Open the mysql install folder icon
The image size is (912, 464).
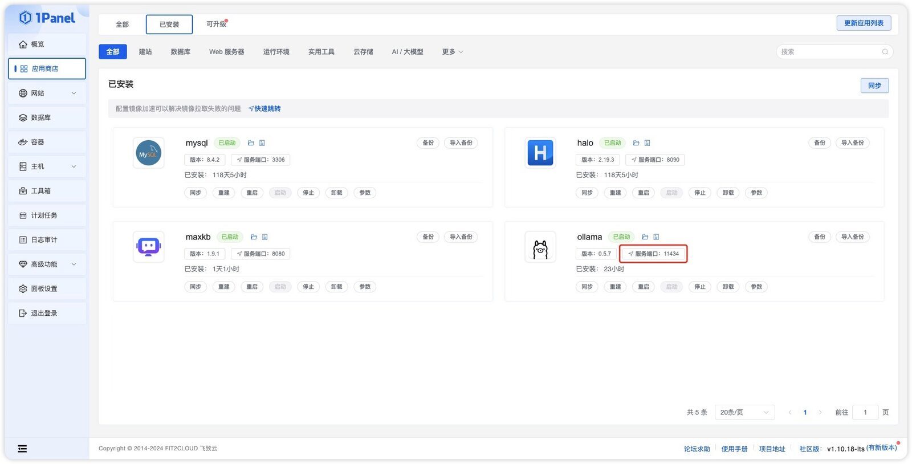tap(251, 143)
